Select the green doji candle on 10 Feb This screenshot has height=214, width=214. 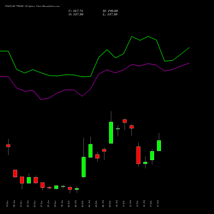click(x=118, y=129)
